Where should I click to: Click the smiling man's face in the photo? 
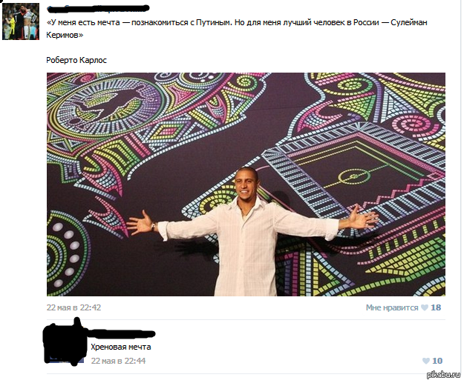click(x=246, y=184)
